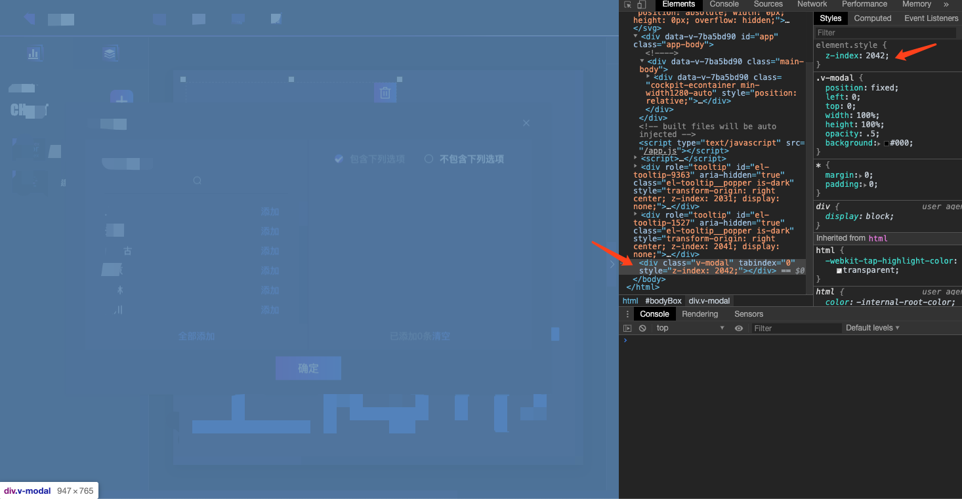
Task: Open the Performance tab
Action: pos(864,5)
